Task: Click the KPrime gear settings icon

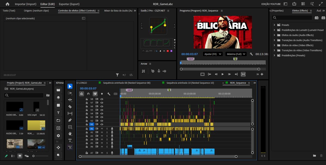Action: pyautogui.click(x=58, y=136)
